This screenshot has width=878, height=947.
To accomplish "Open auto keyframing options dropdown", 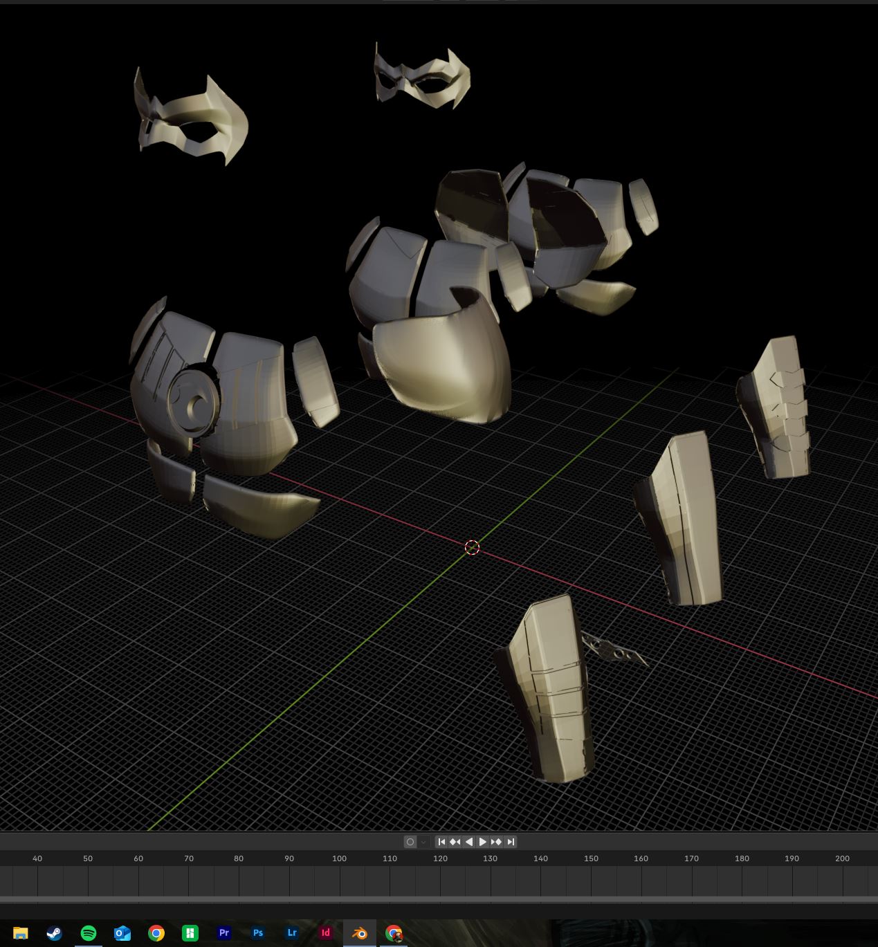I will point(423,842).
